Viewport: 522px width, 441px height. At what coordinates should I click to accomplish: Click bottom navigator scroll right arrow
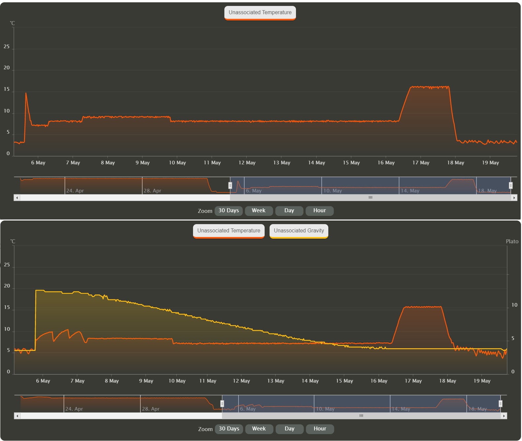tap(504, 416)
